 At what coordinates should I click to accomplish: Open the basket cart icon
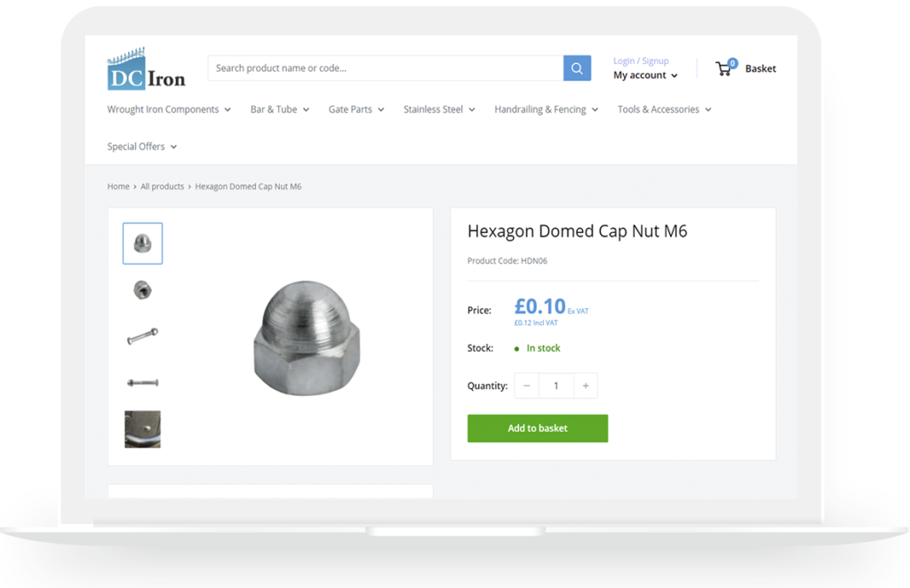725,68
